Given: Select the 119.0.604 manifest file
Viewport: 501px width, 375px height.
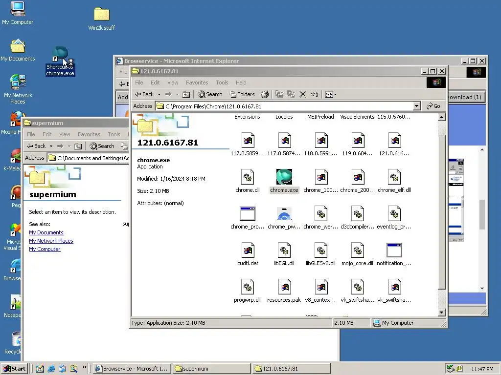Looking at the screenshot, I should click(357, 144).
